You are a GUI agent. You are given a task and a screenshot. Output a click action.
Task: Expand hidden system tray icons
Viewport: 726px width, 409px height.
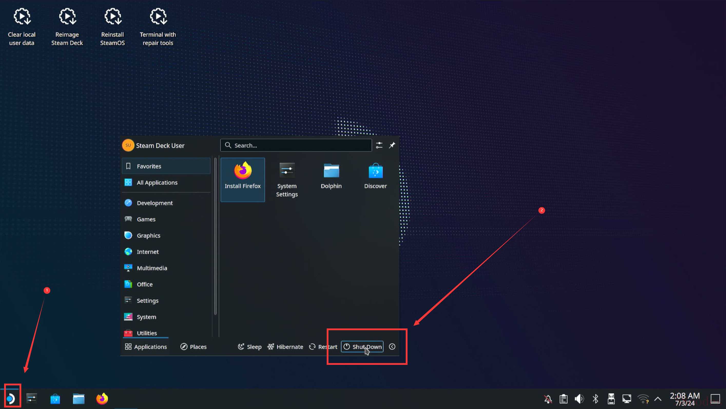pyautogui.click(x=658, y=399)
